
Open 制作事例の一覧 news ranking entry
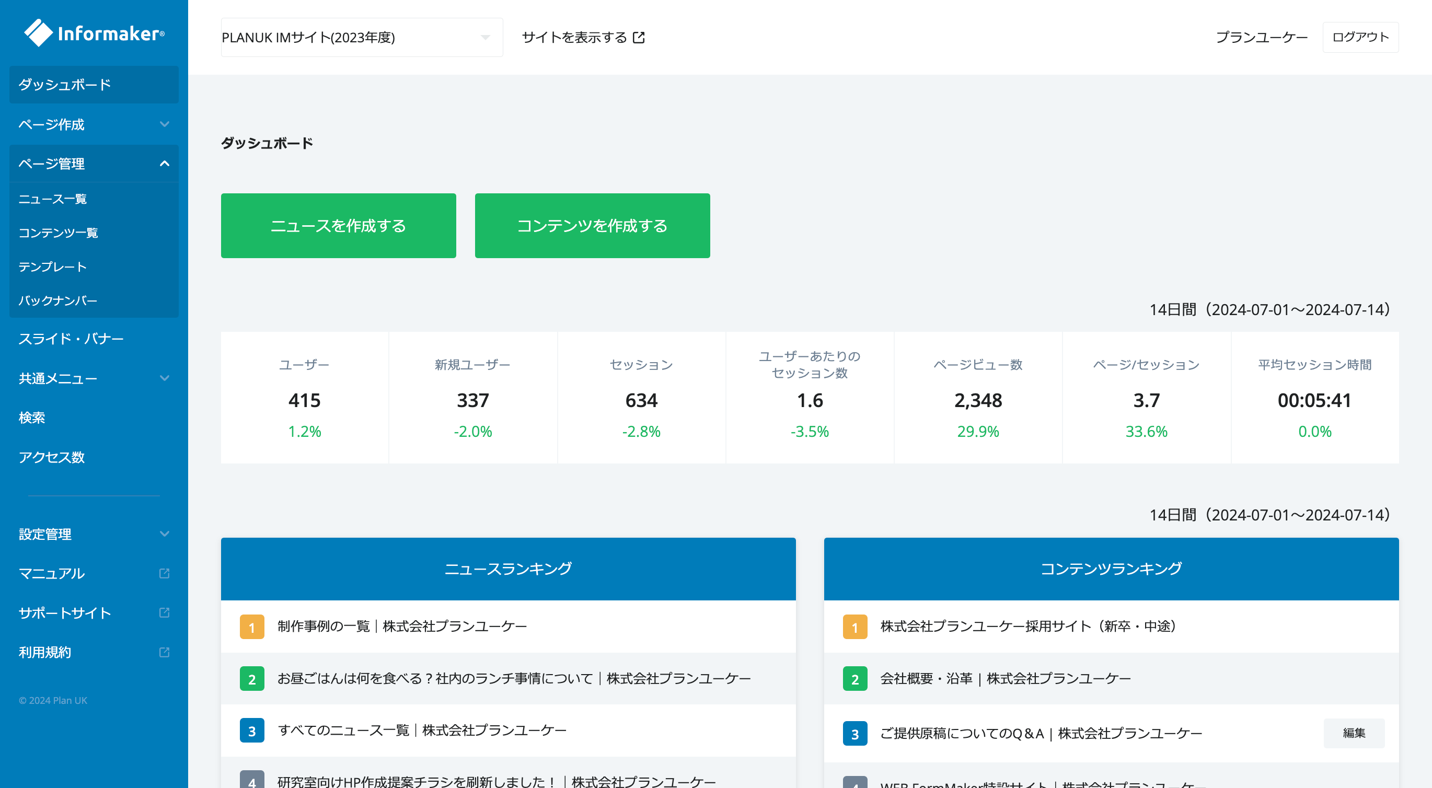pyautogui.click(x=402, y=627)
